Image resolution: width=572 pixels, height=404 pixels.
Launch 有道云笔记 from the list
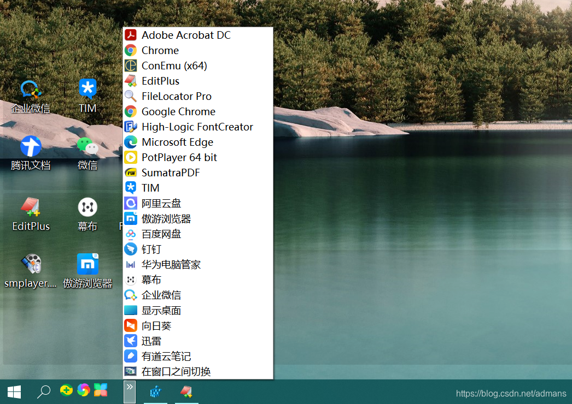[198, 357]
